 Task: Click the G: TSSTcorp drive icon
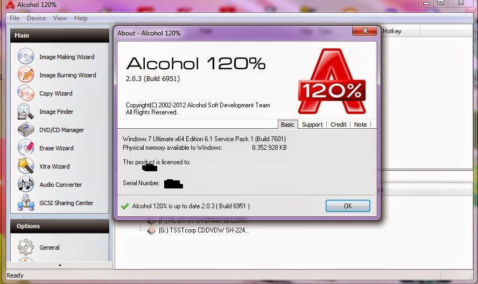click(x=151, y=230)
